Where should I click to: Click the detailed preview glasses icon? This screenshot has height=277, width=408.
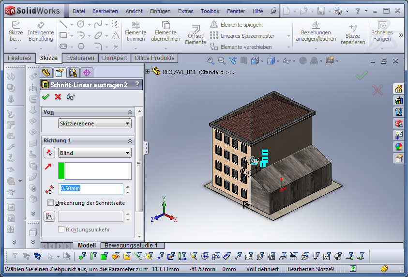pyautogui.click(x=71, y=96)
